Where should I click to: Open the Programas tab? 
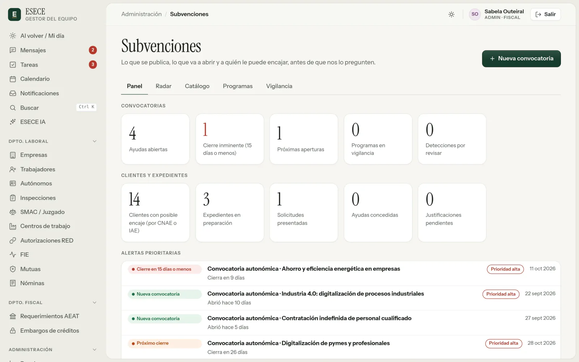[x=238, y=86]
